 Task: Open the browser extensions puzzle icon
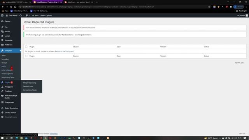pyautogui.click(x=231, y=7)
